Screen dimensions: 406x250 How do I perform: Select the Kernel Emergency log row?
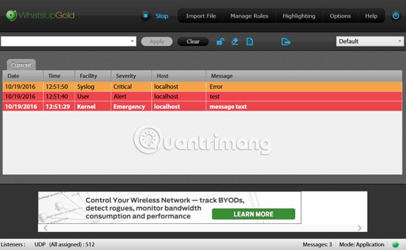click(202, 107)
